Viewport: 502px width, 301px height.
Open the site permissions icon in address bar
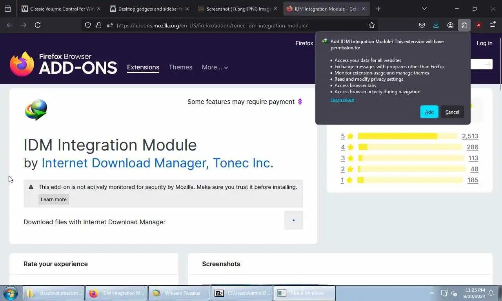coord(110,25)
